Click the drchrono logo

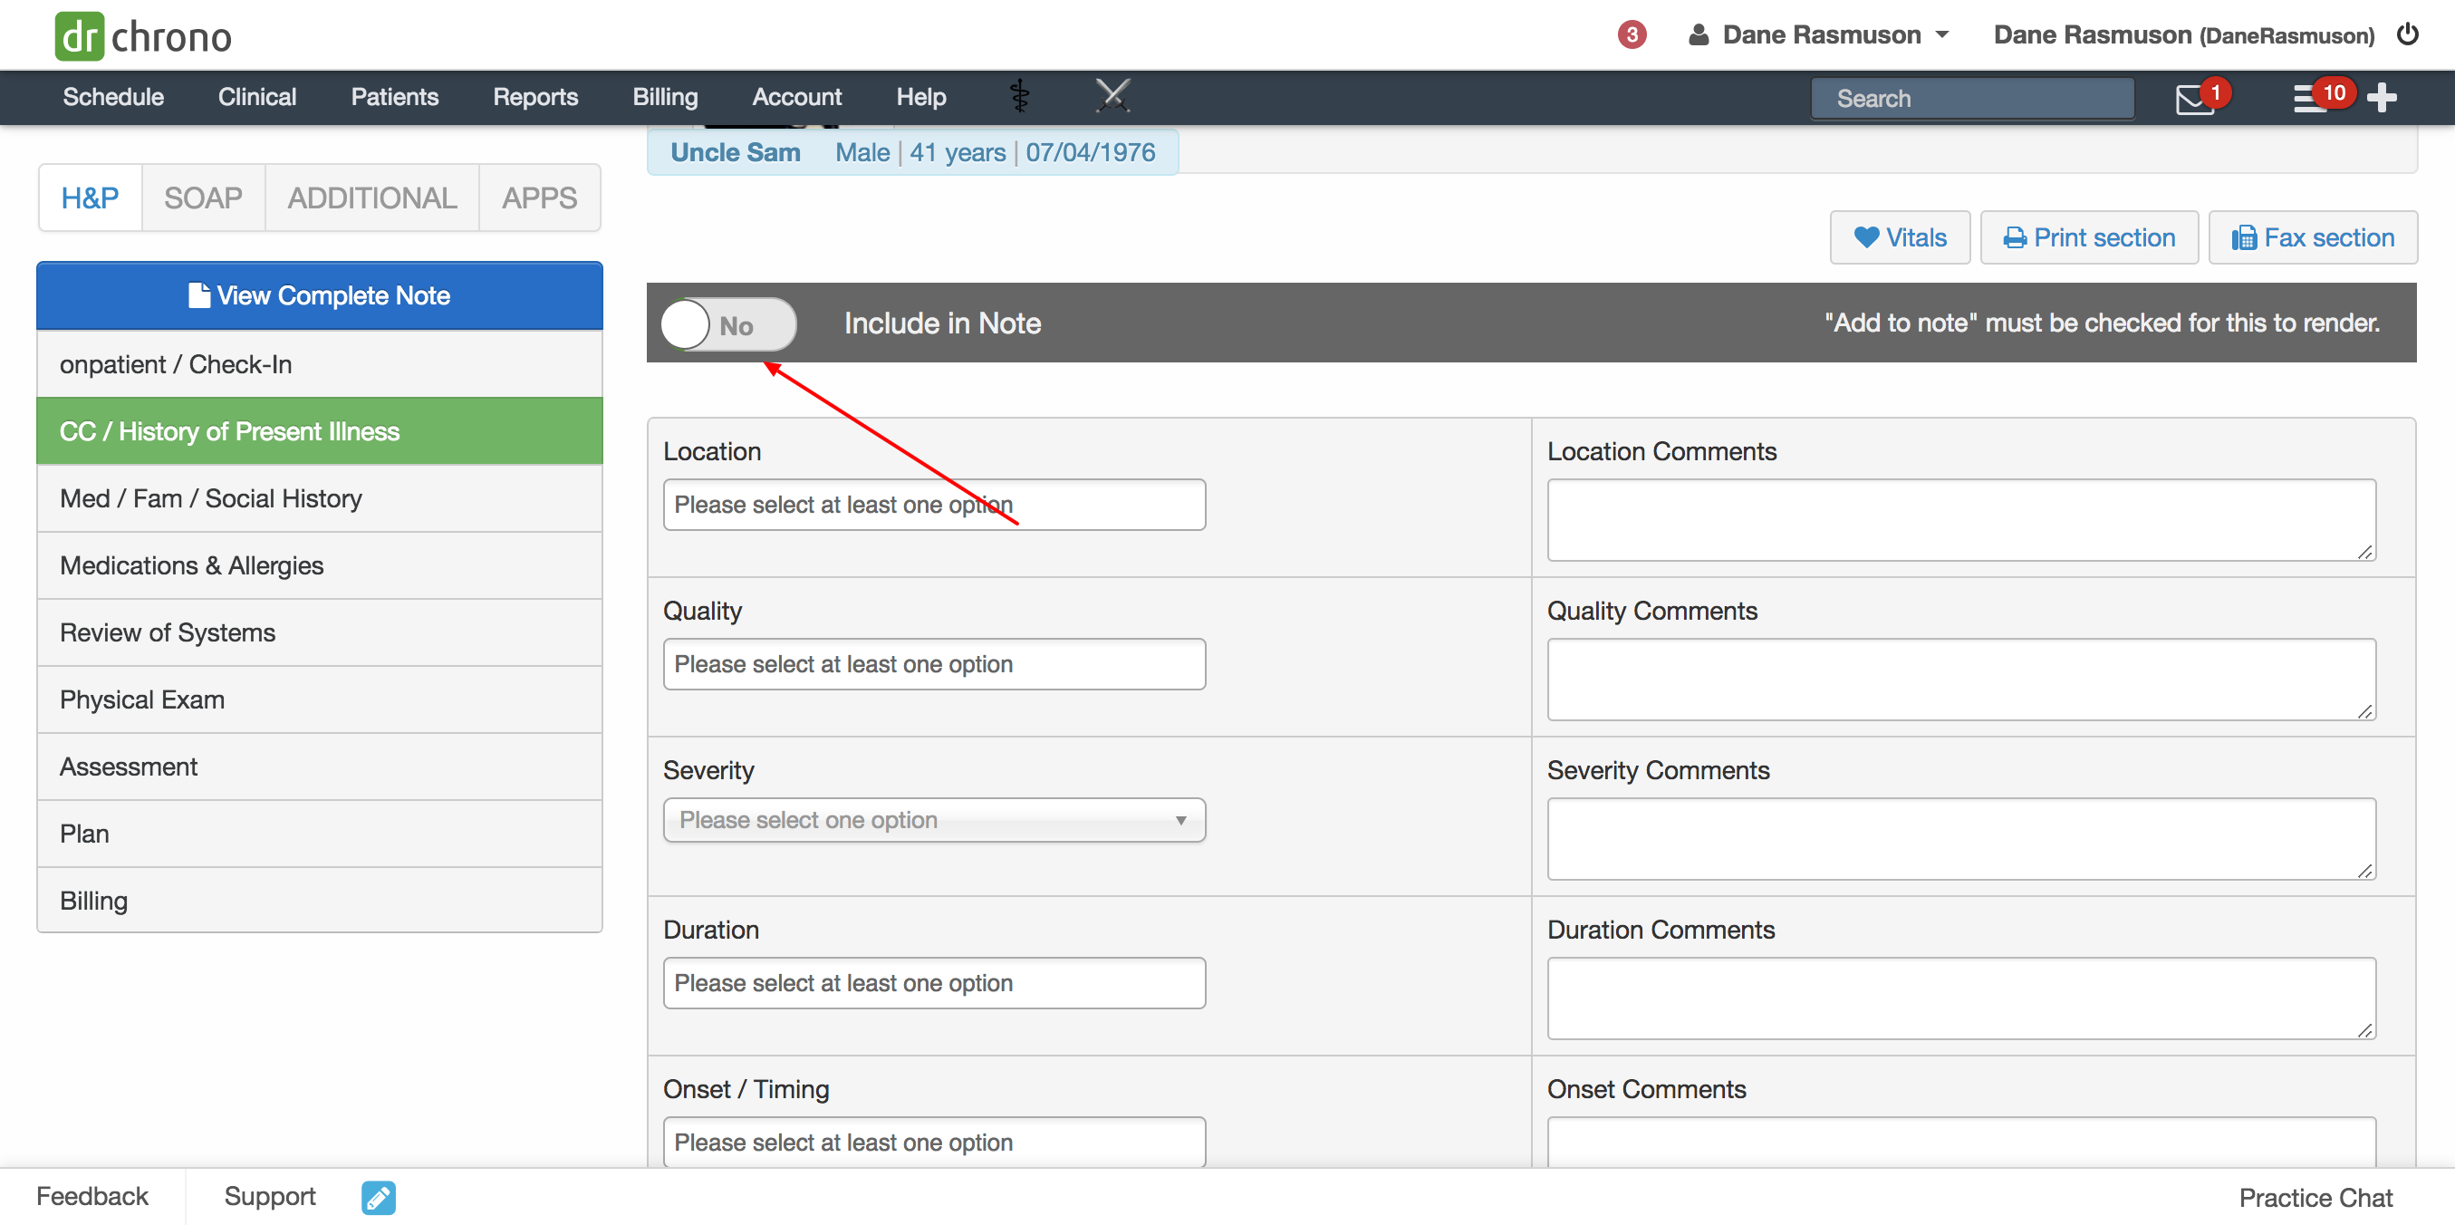tap(143, 36)
